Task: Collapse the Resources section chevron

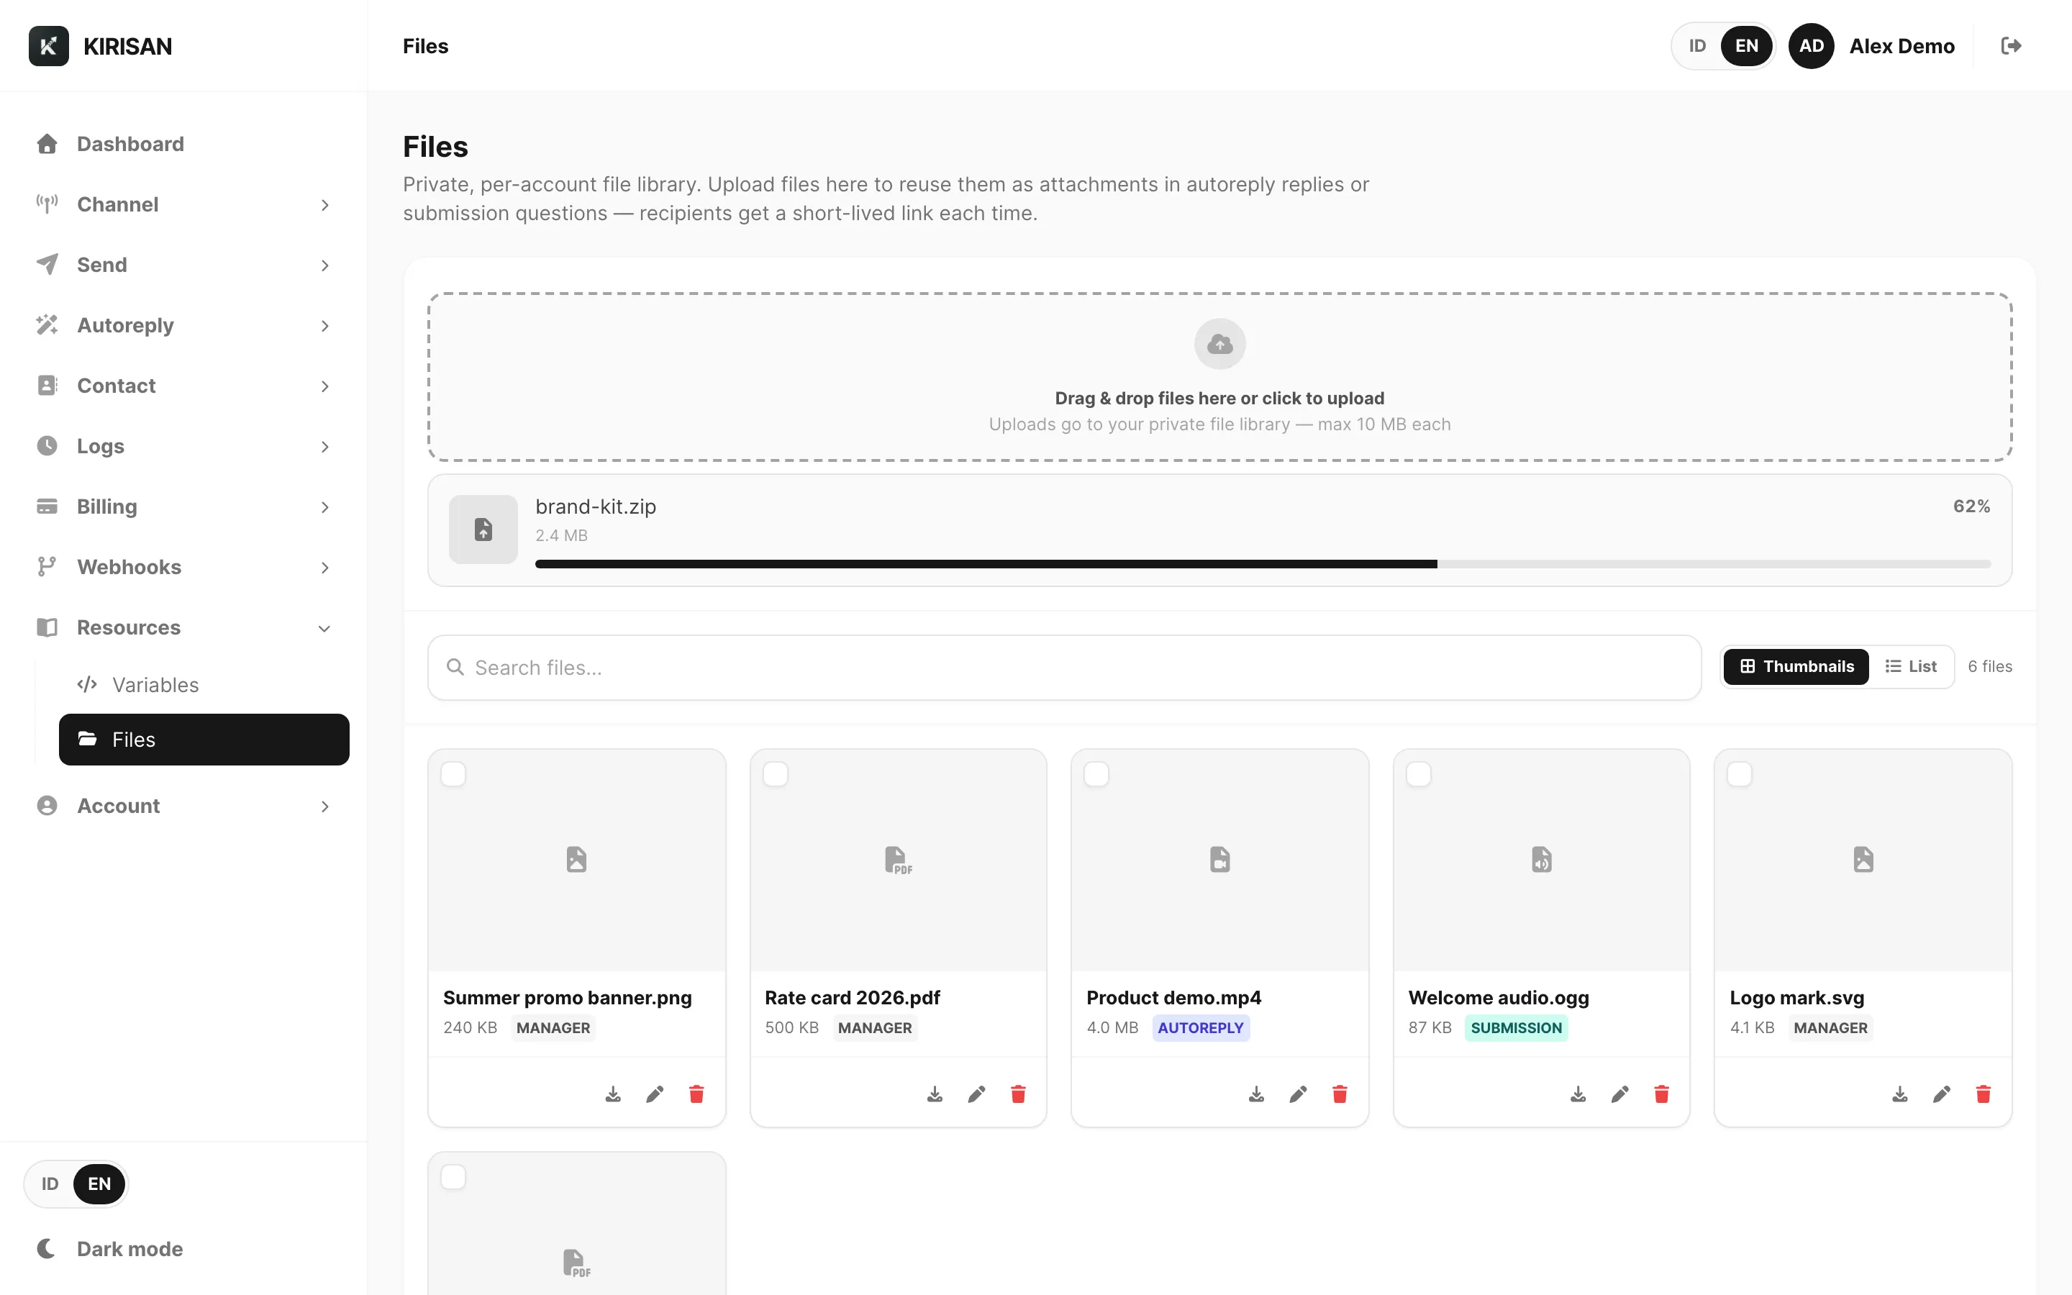Action: pos(324,628)
